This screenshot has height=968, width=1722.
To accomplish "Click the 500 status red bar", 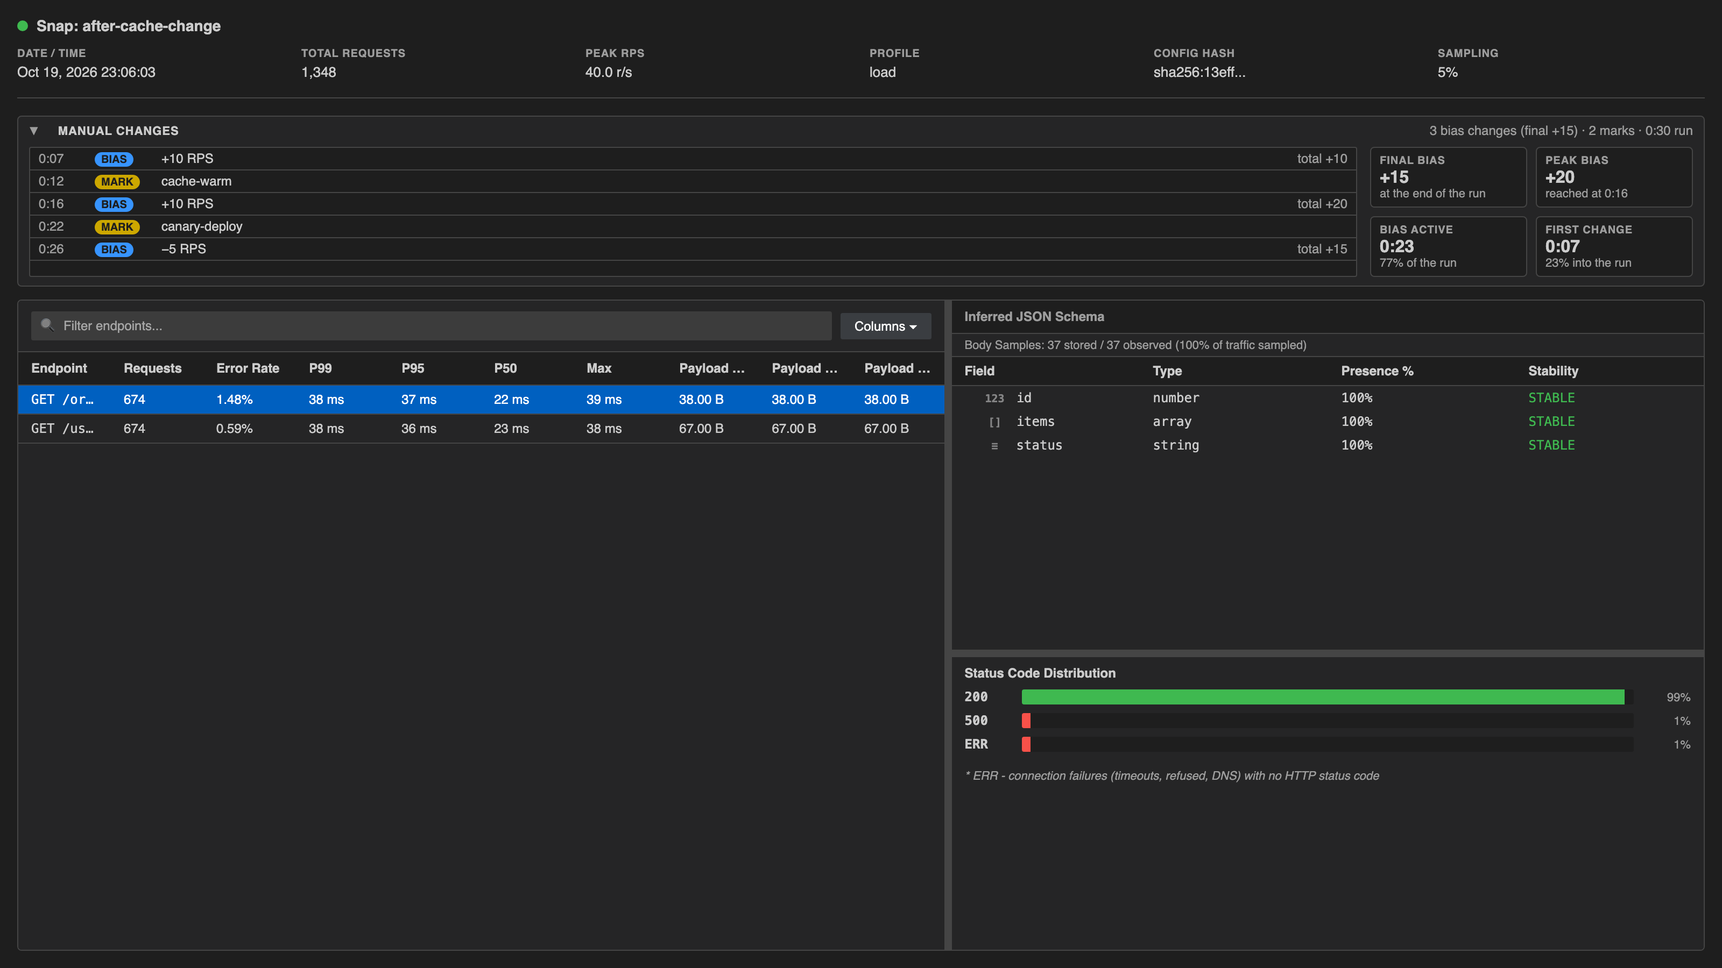I will click(1026, 721).
